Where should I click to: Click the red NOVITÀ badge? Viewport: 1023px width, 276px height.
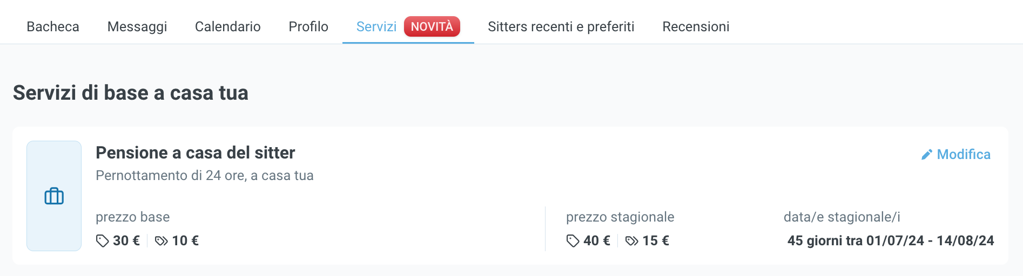[432, 26]
